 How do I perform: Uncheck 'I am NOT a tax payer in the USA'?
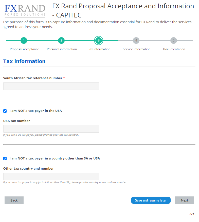point(5,111)
